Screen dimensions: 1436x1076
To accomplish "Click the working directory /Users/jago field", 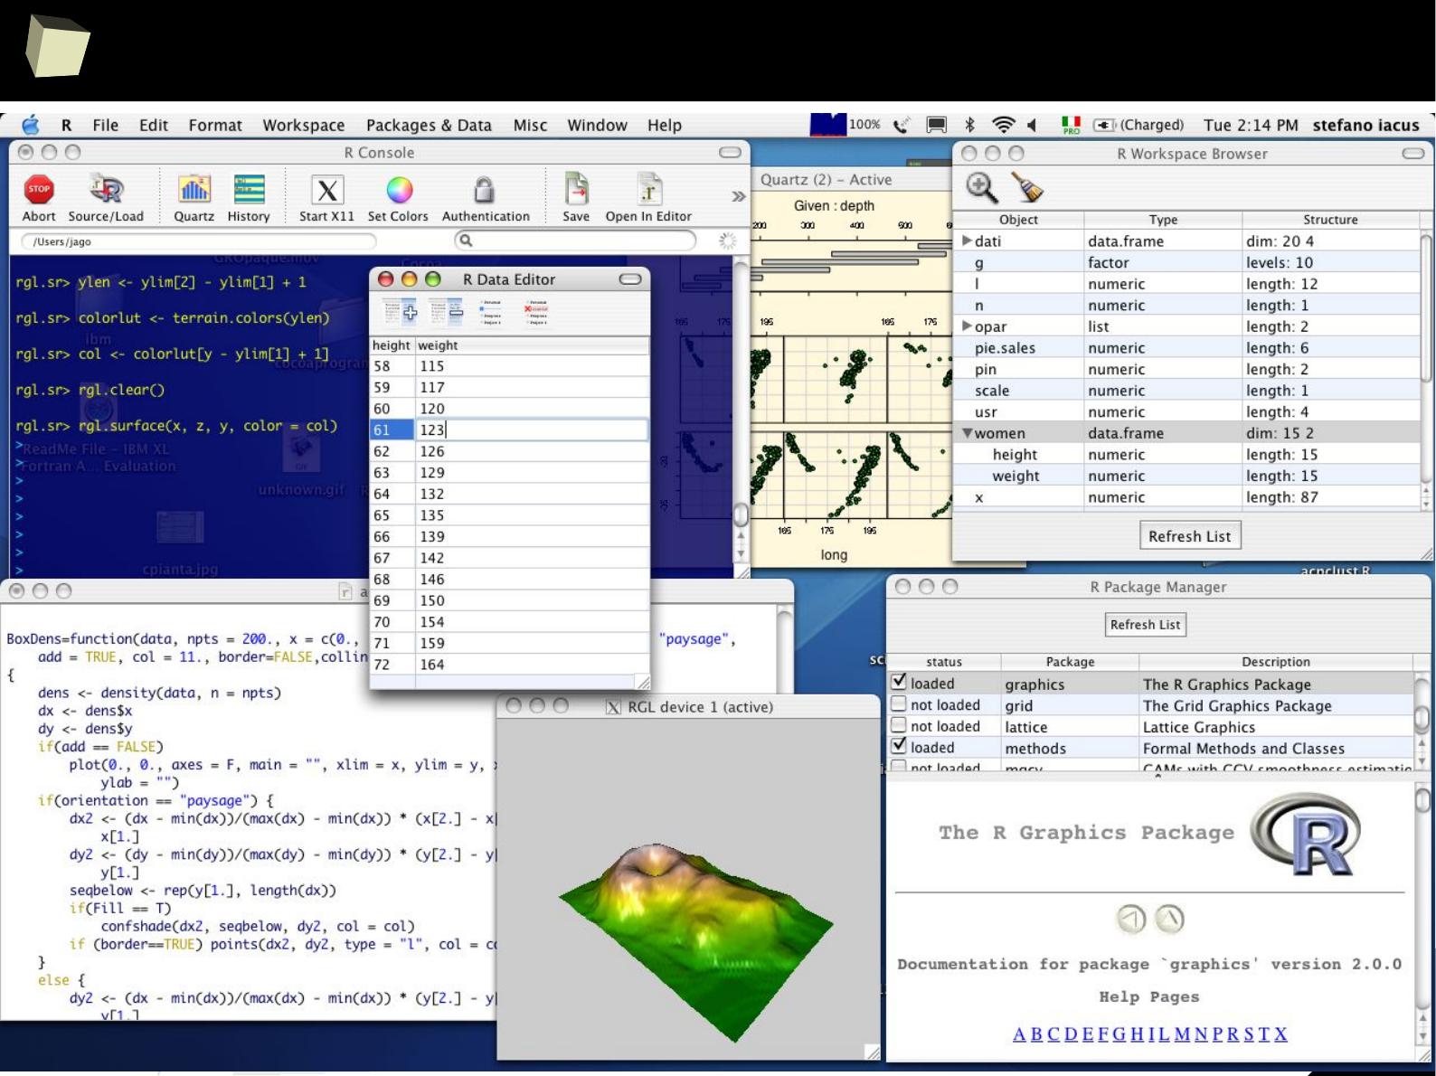I will 197,241.
